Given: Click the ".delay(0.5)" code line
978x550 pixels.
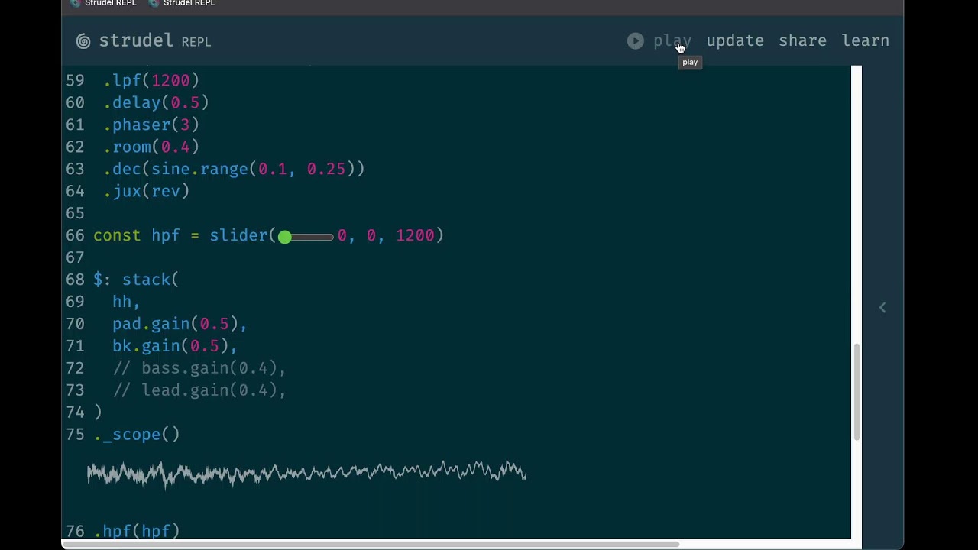Looking at the screenshot, I should tap(156, 102).
